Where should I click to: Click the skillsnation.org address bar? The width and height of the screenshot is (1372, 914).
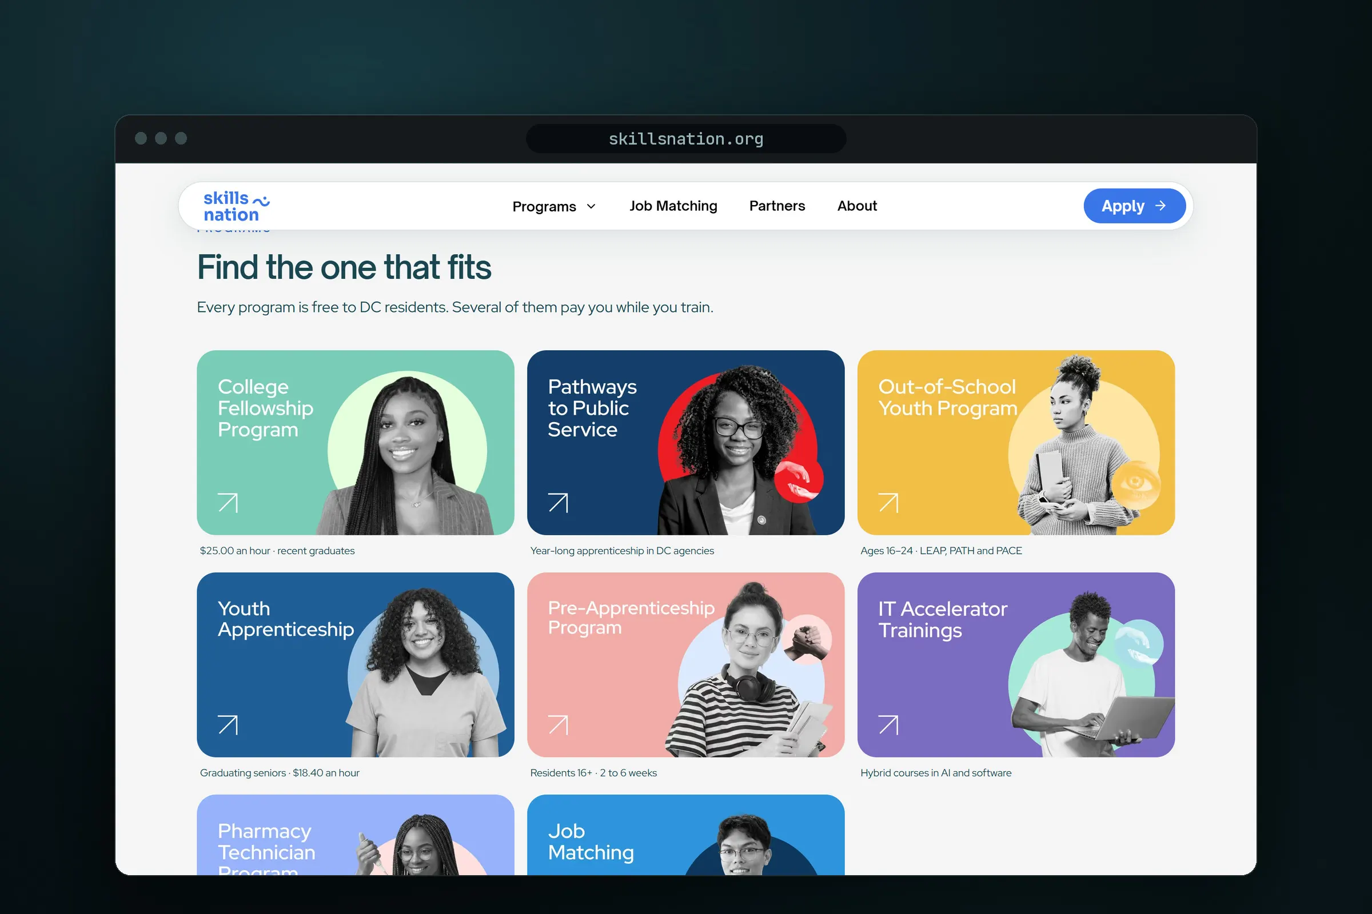[x=686, y=139]
